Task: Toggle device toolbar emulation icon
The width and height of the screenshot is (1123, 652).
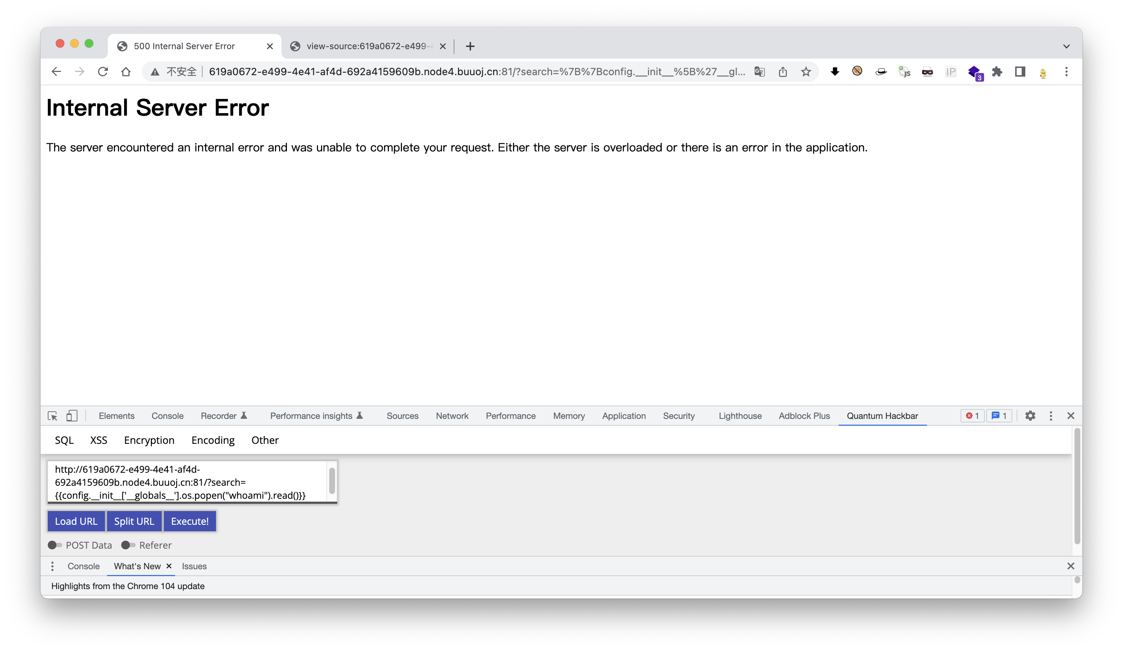Action: 72,416
